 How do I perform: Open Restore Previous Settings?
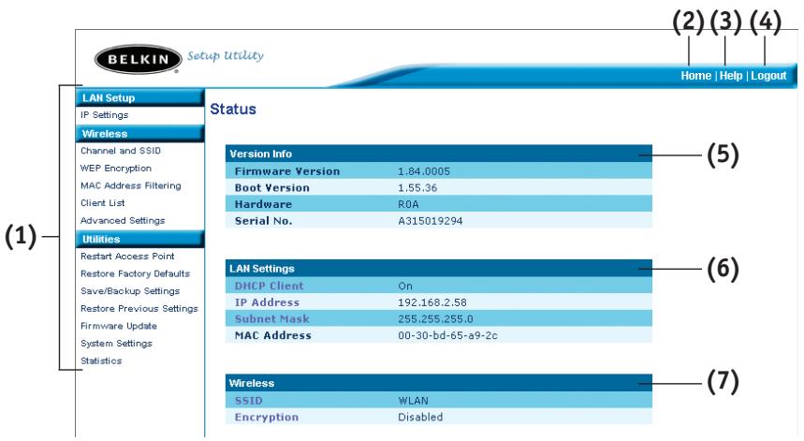[x=139, y=309]
